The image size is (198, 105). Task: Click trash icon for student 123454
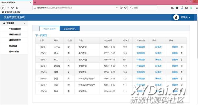[182, 66]
